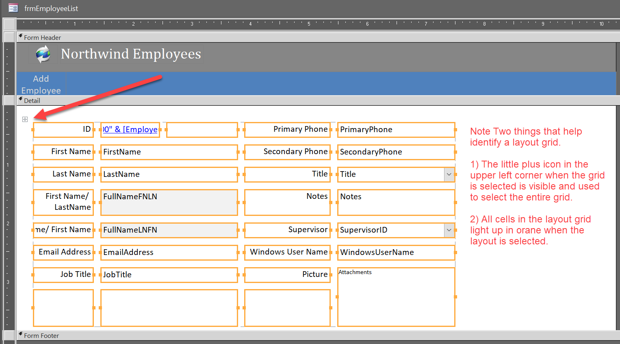Viewport: 620px width, 344px height.
Task: Select the Picture label
Action: coord(287,275)
